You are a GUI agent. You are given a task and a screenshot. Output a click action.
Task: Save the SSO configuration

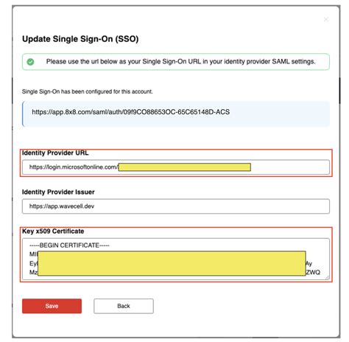[x=52, y=306]
